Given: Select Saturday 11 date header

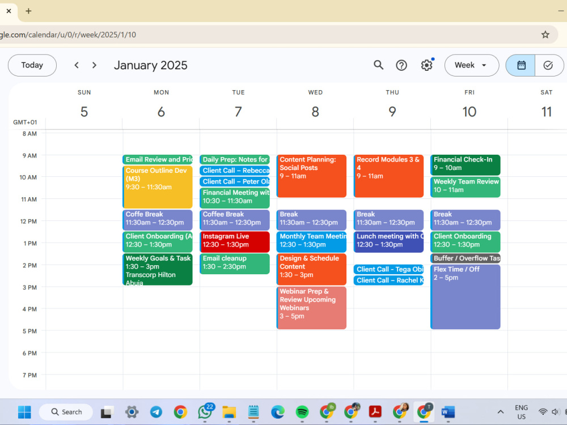Looking at the screenshot, I should point(546,112).
